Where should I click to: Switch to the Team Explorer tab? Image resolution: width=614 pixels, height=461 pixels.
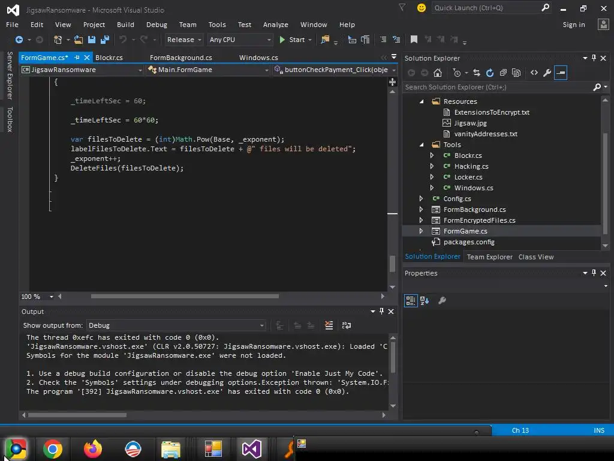[489, 257]
